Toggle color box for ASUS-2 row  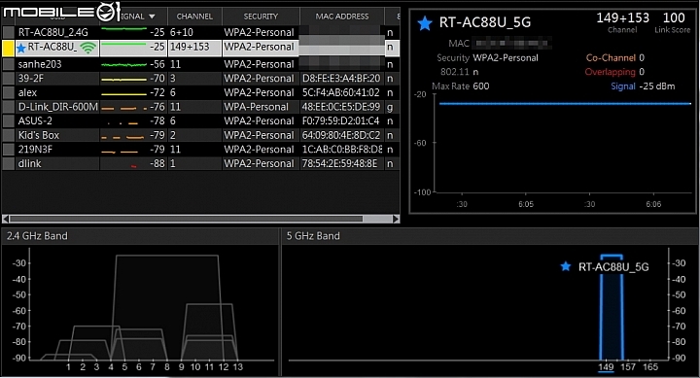9,120
